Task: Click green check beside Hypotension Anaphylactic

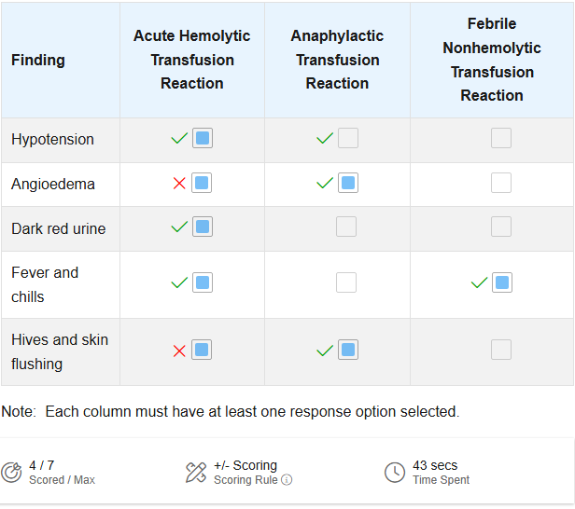Action: (325, 138)
